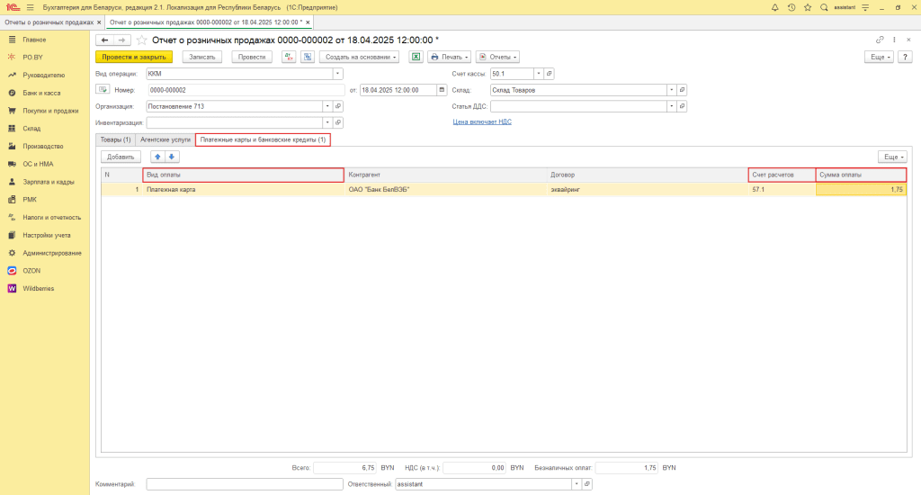Expand Склад dropdown arrow
The width and height of the screenshot is (921, 495).
click(671, 90)
